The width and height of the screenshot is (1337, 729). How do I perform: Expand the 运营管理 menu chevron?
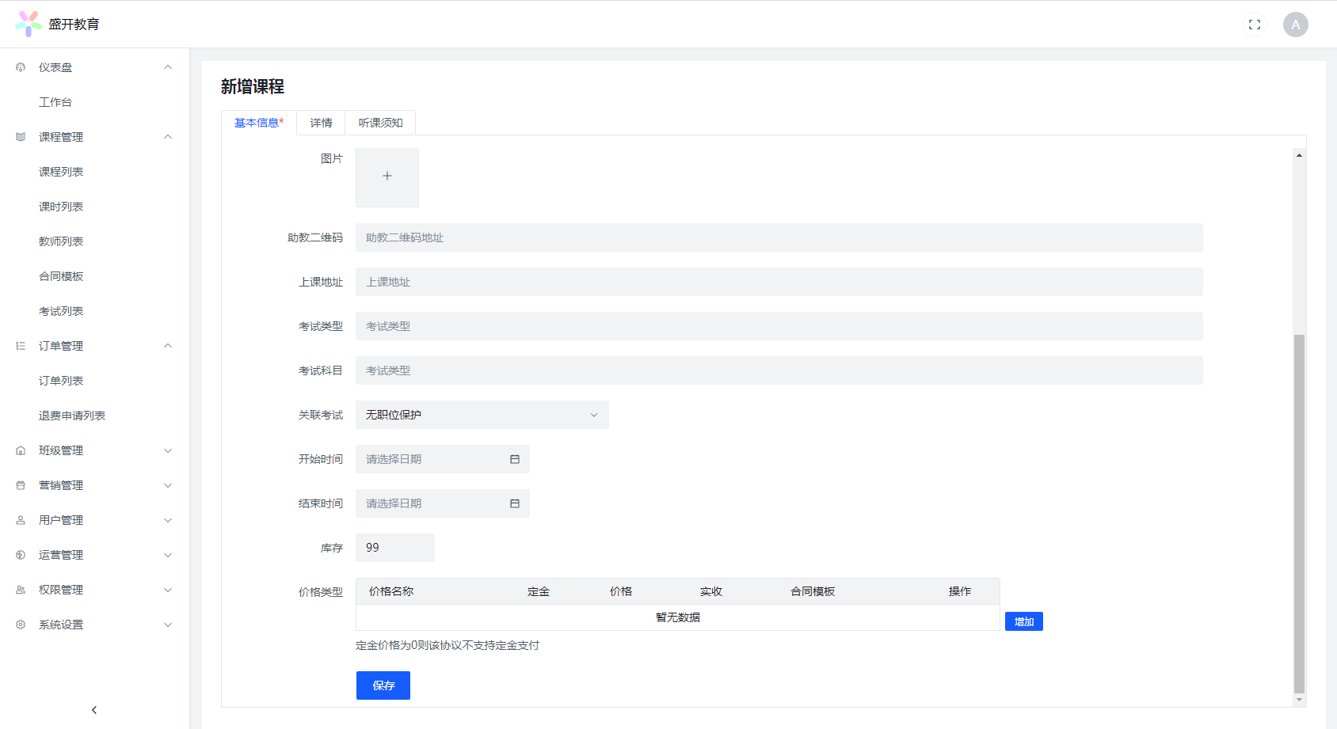tap(168, 555)
